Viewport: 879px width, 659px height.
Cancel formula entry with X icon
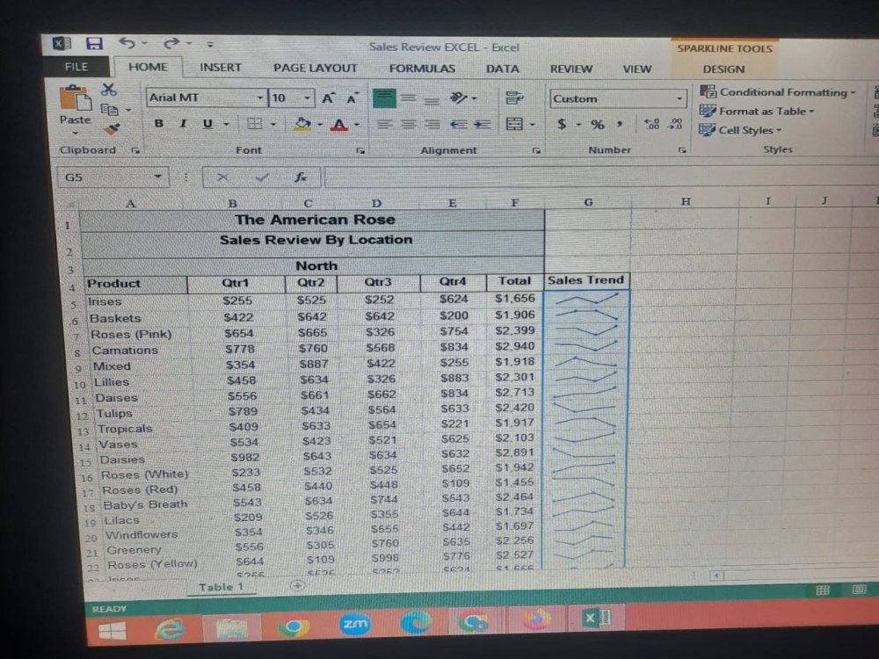222,177
